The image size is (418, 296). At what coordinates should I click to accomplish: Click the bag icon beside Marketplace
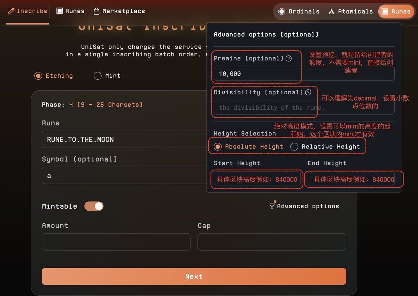pyautogui.click(x=97, y=11)
